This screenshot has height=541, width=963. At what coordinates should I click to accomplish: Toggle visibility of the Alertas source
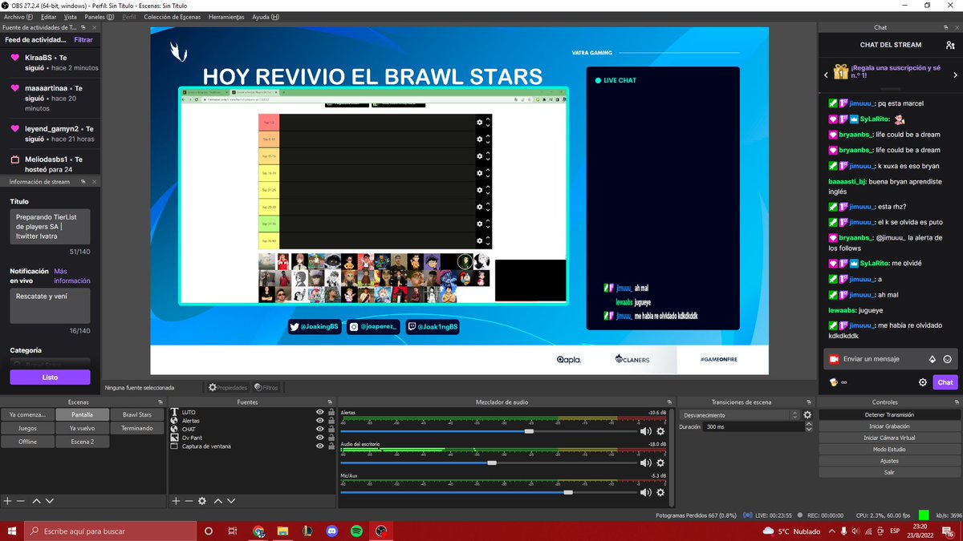pyautogui.click(x=320, y=421)
